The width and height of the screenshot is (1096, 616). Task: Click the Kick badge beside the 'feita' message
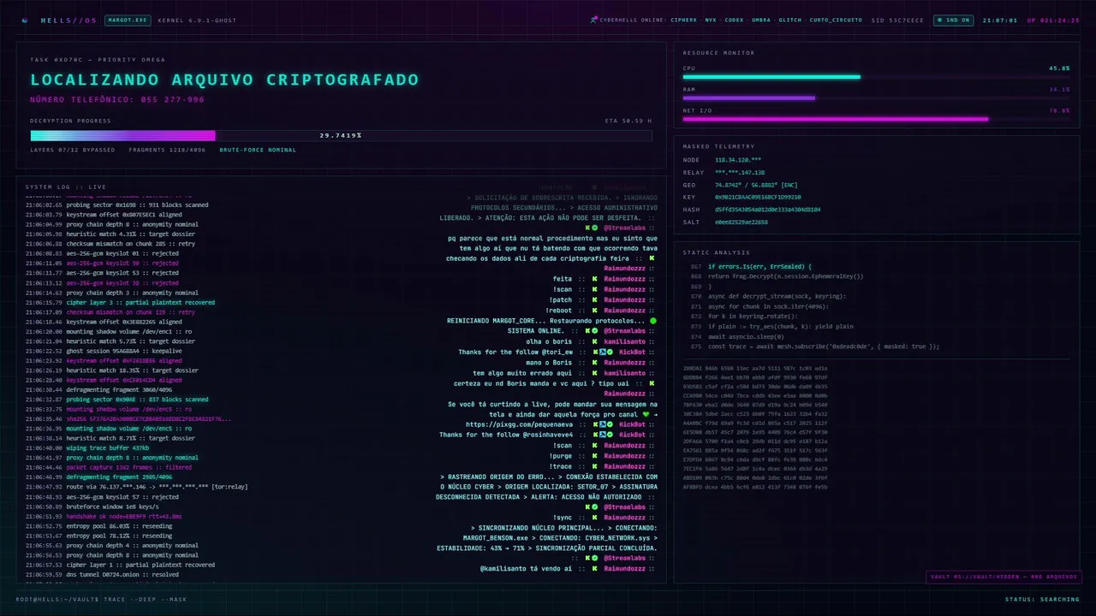(x=594, y=279)
